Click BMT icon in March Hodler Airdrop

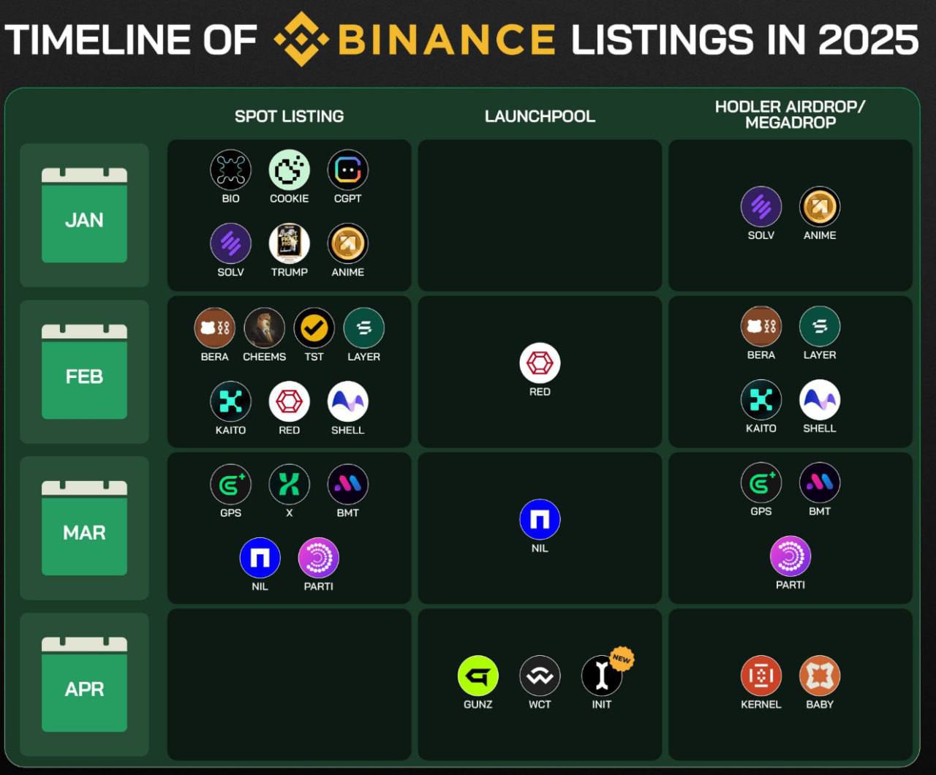point(820,483)
